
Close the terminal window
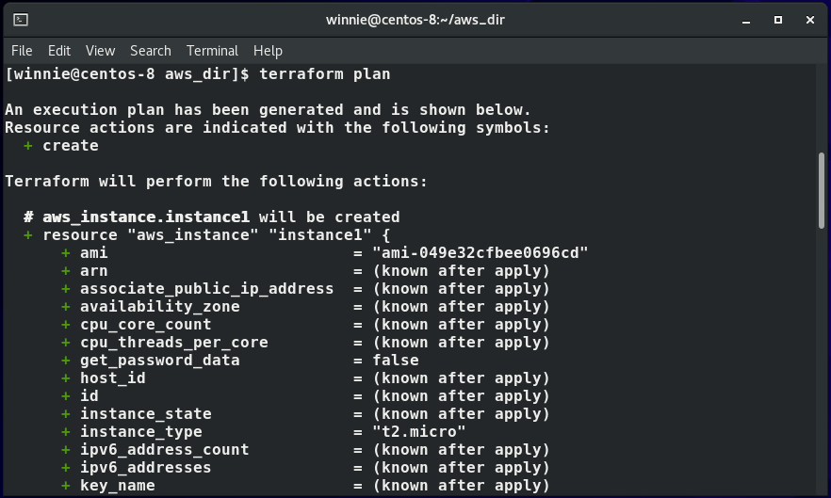click(x=810, y=20)
